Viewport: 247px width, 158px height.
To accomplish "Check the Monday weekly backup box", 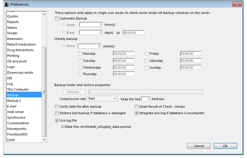I will 80,54.
